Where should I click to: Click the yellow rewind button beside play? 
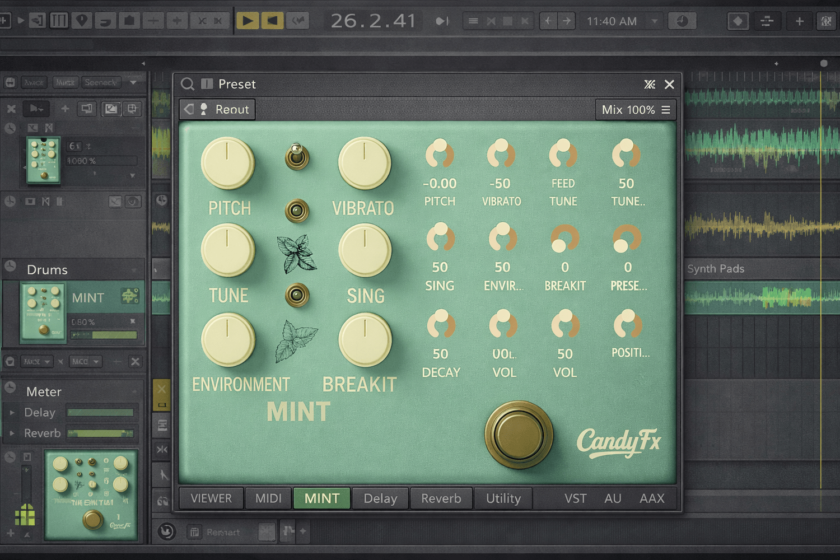(272, 21)
